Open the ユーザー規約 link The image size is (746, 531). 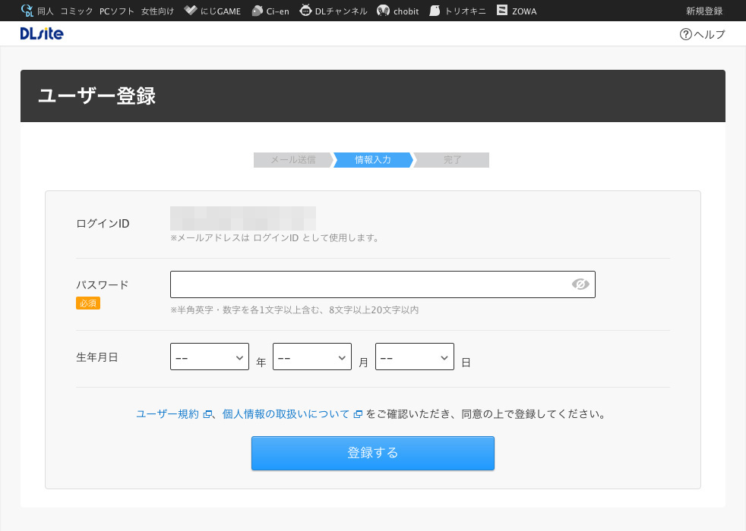pos(167,414)
